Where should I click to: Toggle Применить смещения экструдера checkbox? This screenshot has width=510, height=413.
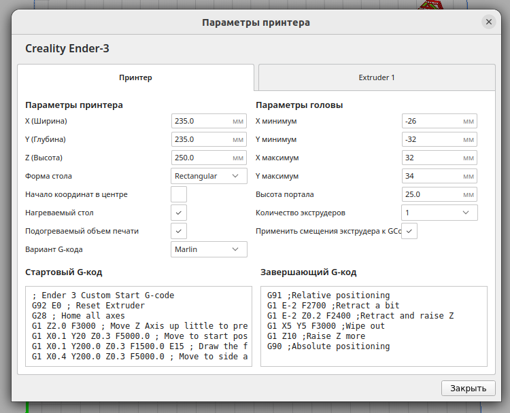point(409,231)
